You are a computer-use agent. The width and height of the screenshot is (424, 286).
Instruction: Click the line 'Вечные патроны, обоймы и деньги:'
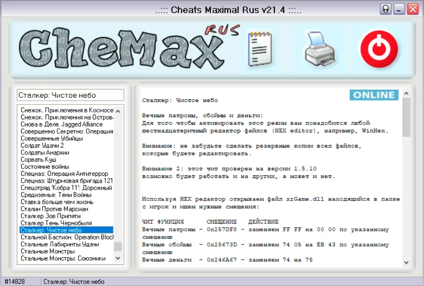[x=202, y=115]
